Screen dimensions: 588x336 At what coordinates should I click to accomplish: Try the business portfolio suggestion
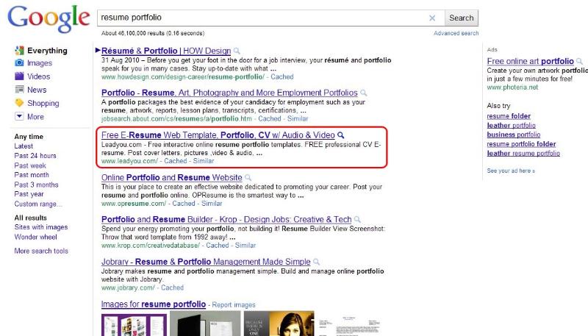513,135
